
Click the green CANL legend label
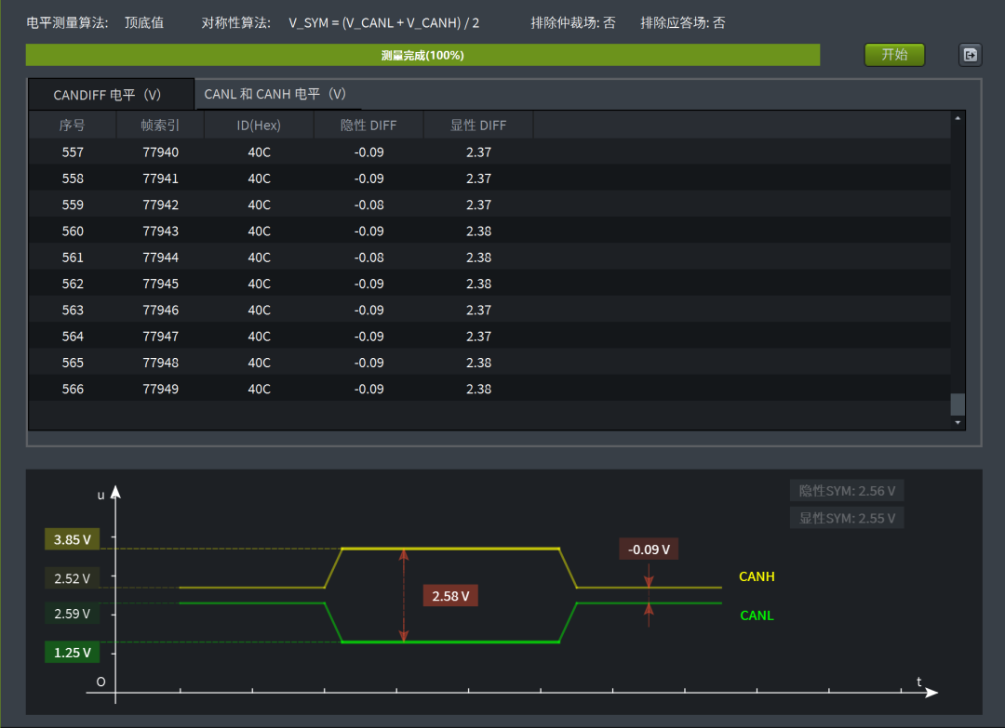pyautogui.click(x=757, y=615)
